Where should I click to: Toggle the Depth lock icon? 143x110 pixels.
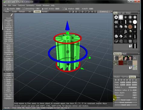[8, 9]
